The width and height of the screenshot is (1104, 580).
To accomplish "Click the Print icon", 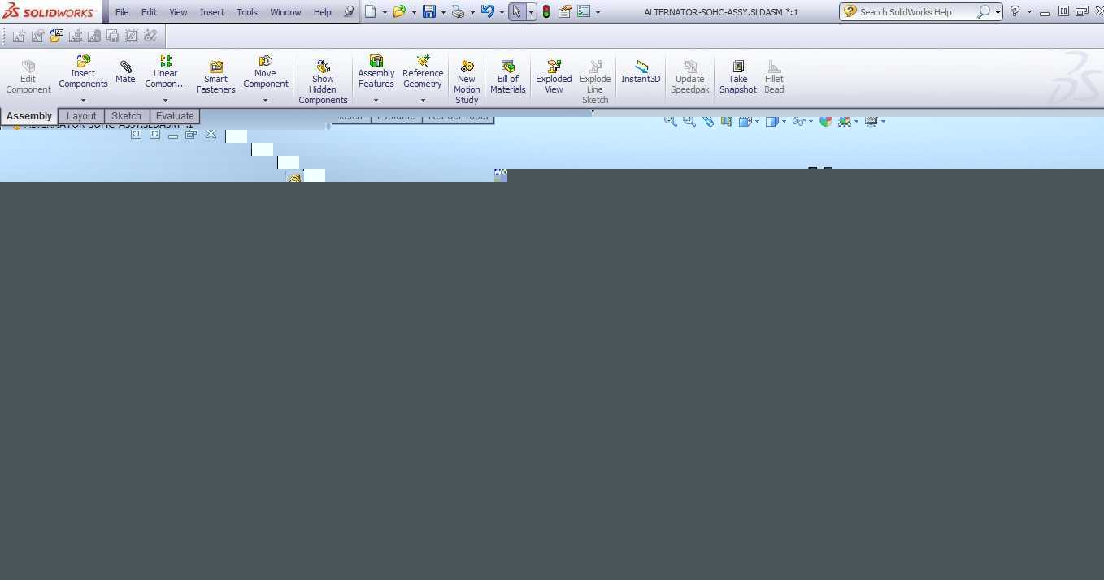I will (x=458, y=11).
